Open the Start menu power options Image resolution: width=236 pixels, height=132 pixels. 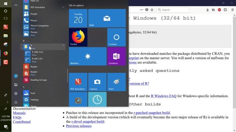click(16, 102)
